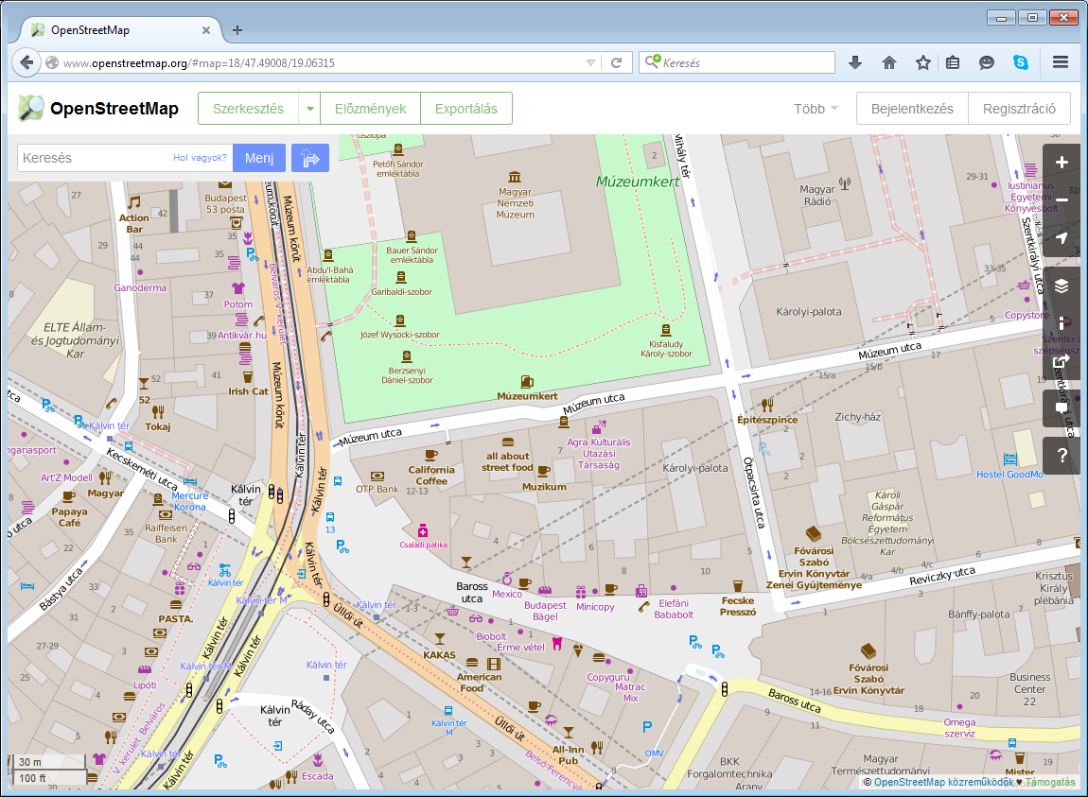
Task: Open directions with the blue arrow button
Action: (x=310, y=158)
